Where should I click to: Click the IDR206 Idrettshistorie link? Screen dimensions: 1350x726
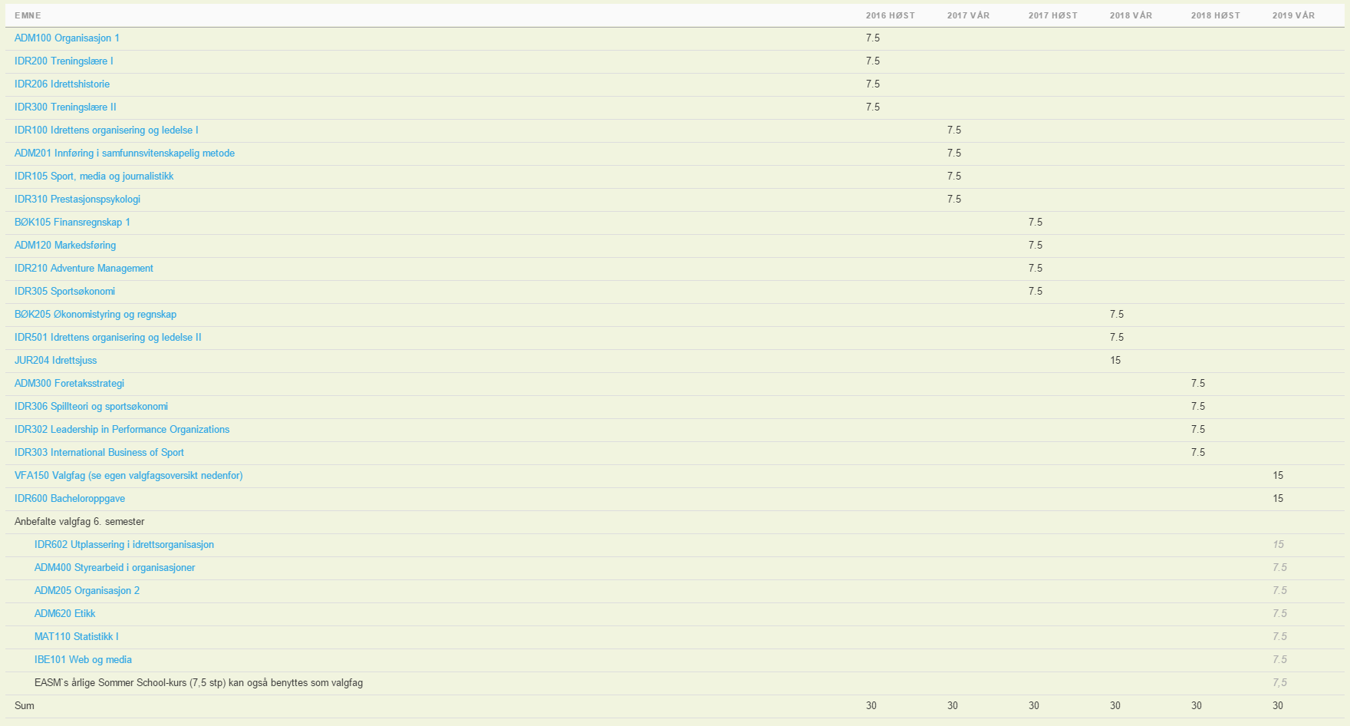pyautogui.click(x=62, y=84)
